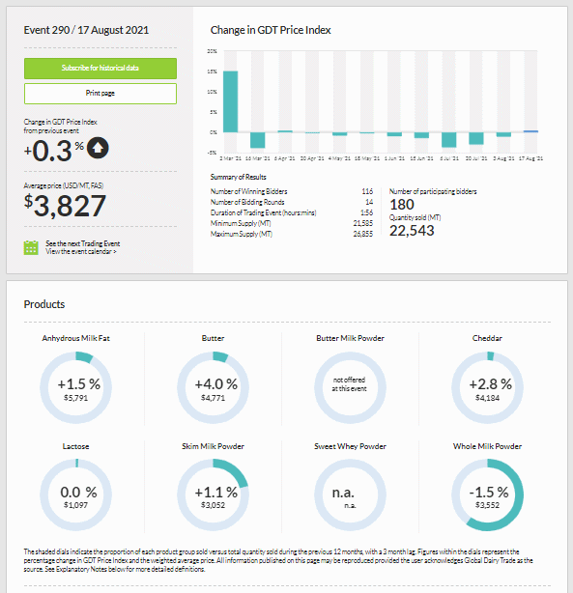573x593 pixels.
Task: Click the Duration of Trading Event row
Action: tap(292, 212)
